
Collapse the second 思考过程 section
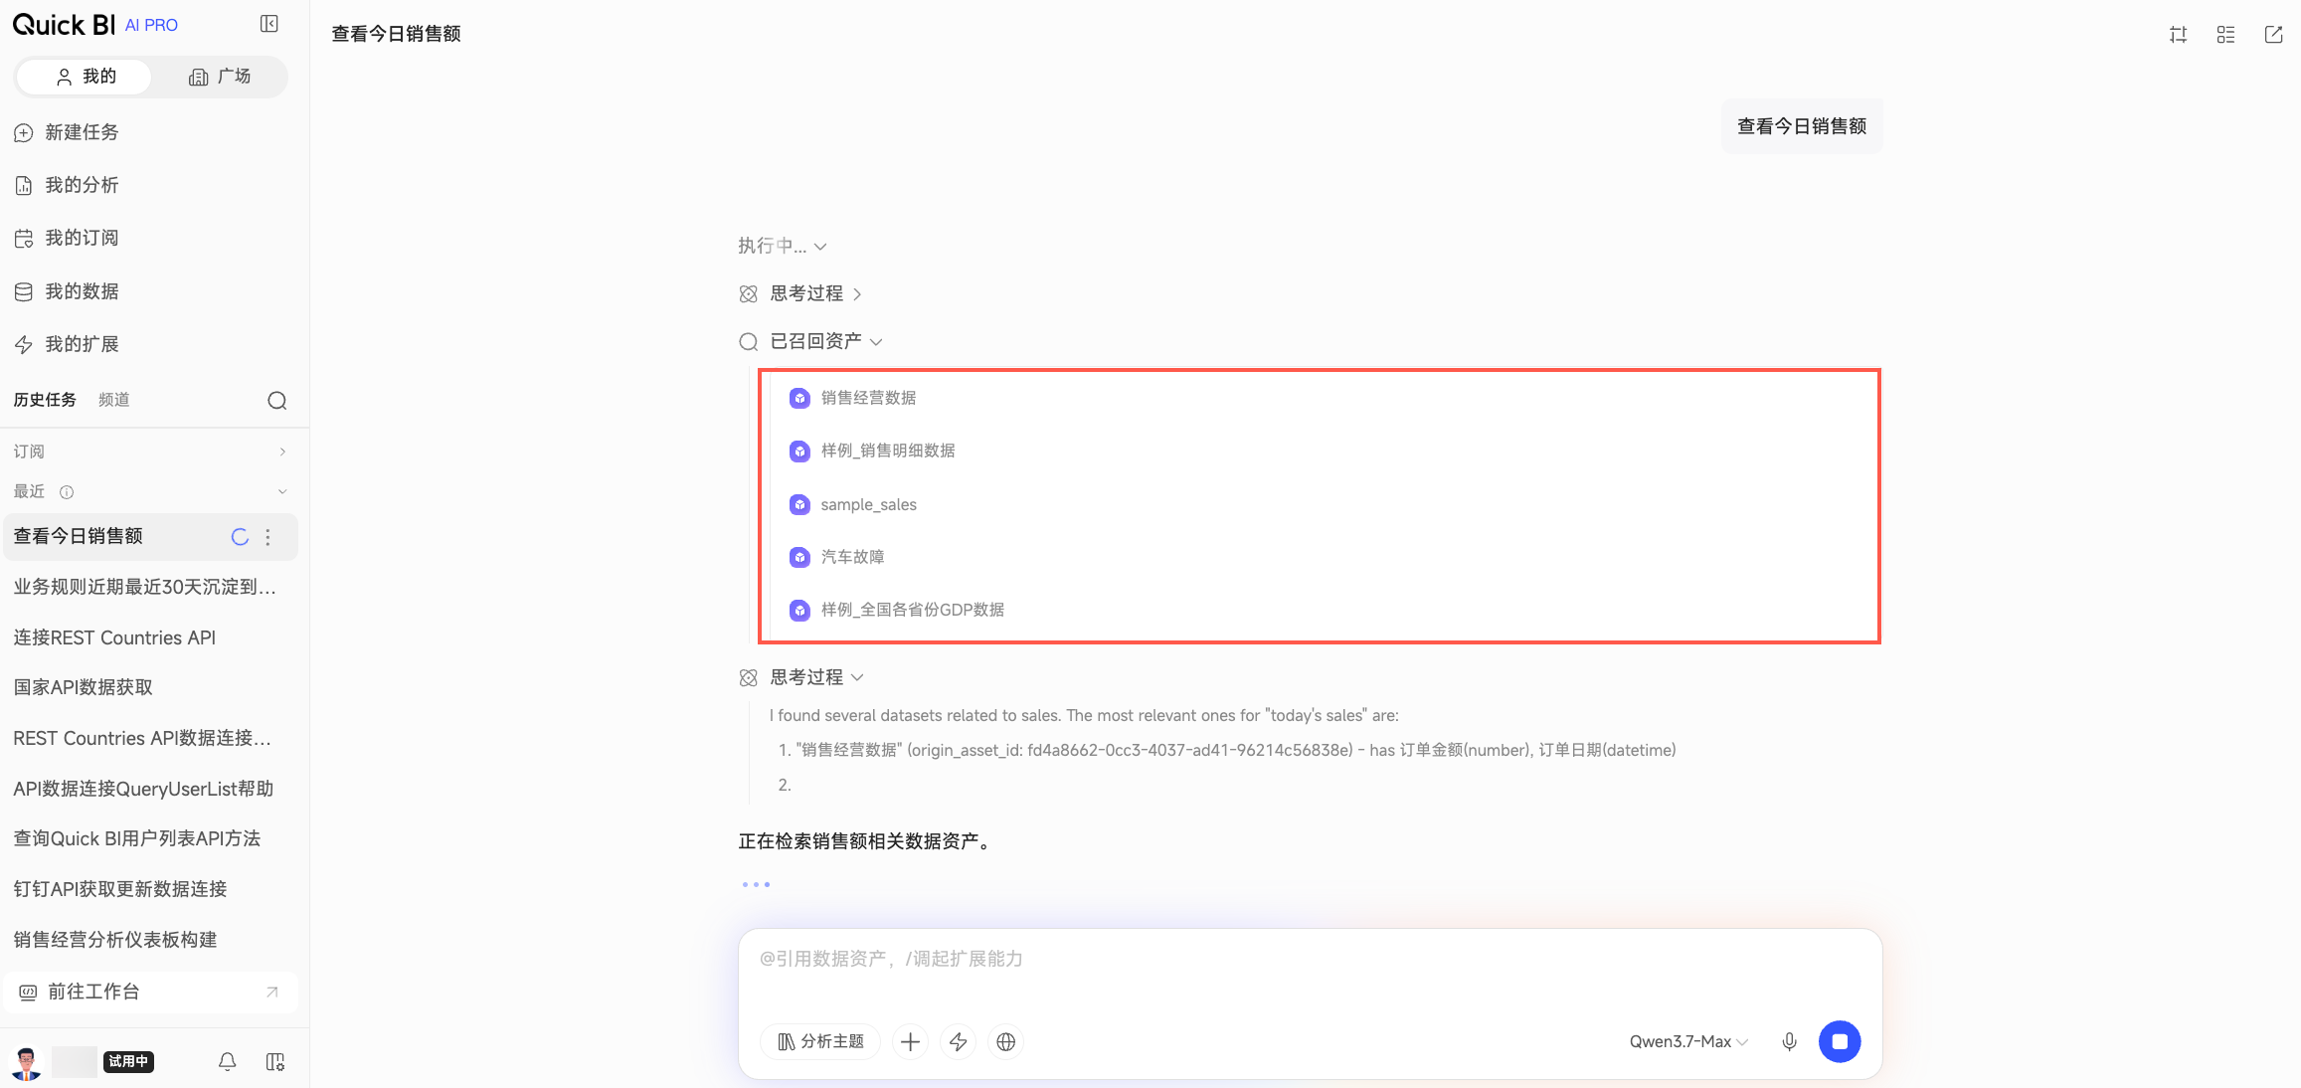coord(801,677)
